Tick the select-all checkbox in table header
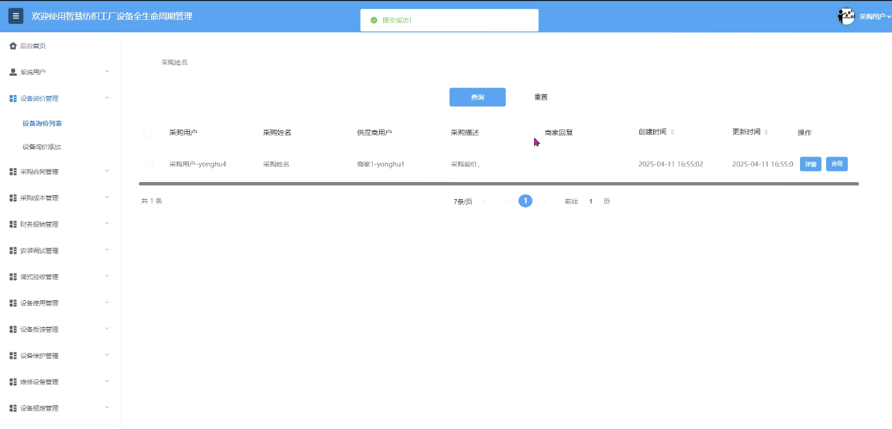892x430 pixels. coord(147,133)
